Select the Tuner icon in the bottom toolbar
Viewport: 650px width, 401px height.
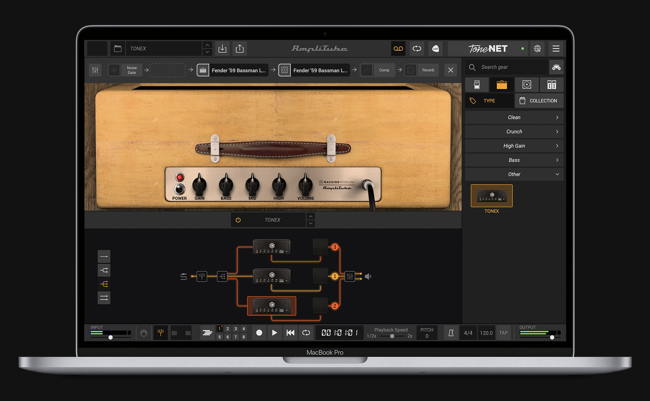pos(161,332)
